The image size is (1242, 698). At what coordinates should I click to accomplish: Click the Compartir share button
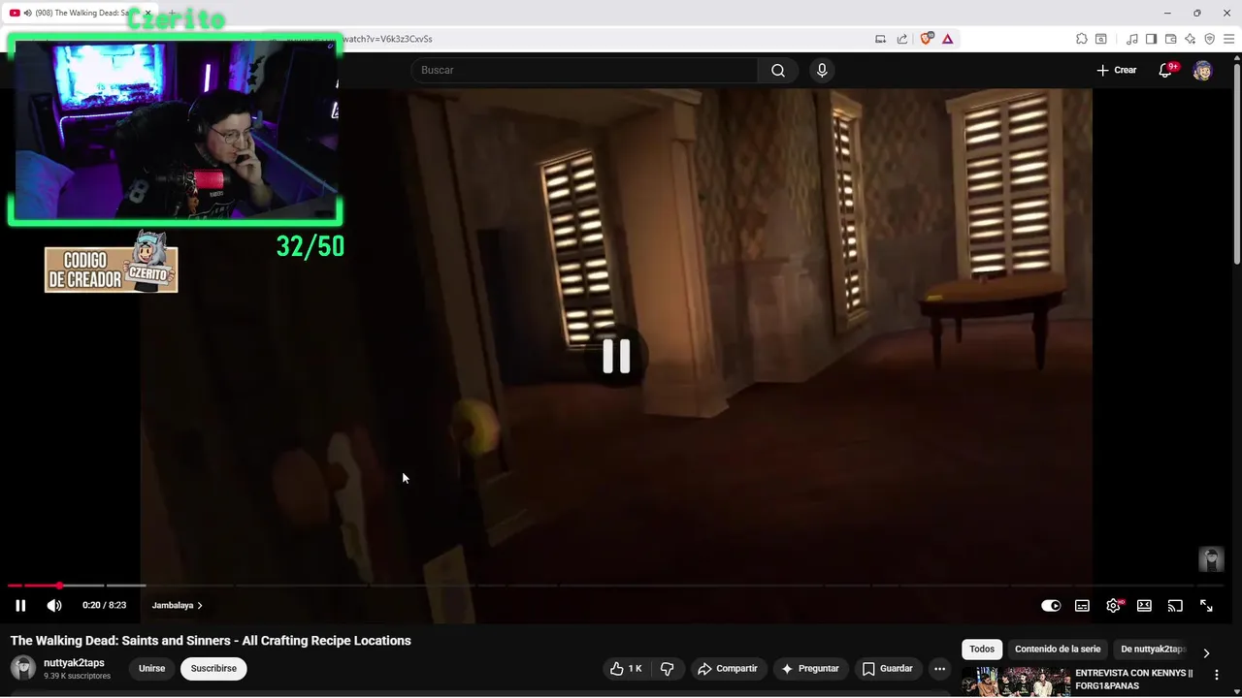pyautogui.click(x=729, y=669)
